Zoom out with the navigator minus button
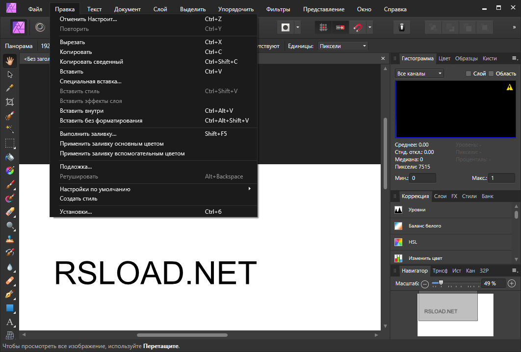 pyautogui.click(x=425, y=284)
